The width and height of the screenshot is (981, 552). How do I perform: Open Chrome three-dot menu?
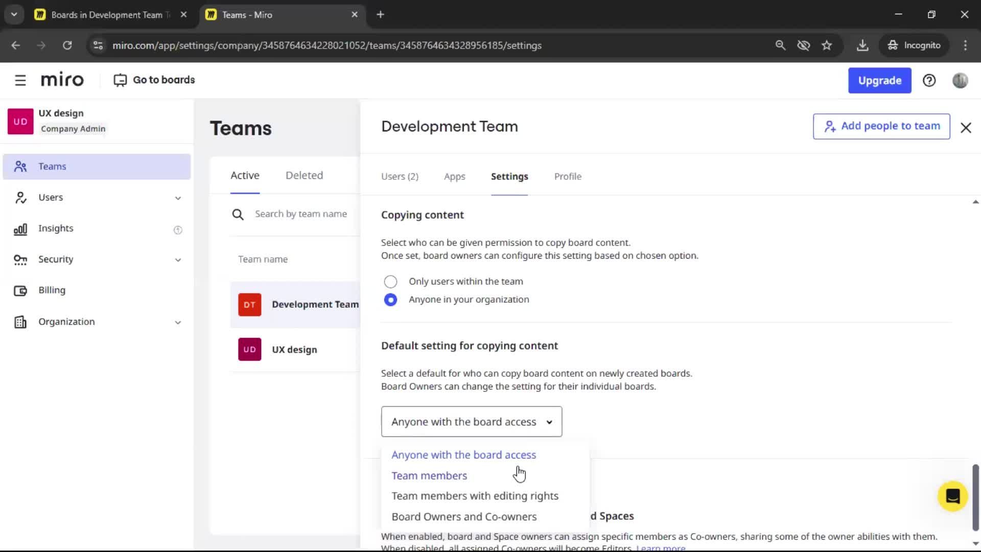point(965,45)
